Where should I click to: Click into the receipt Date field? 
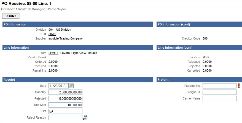click(x=58, y=86)
